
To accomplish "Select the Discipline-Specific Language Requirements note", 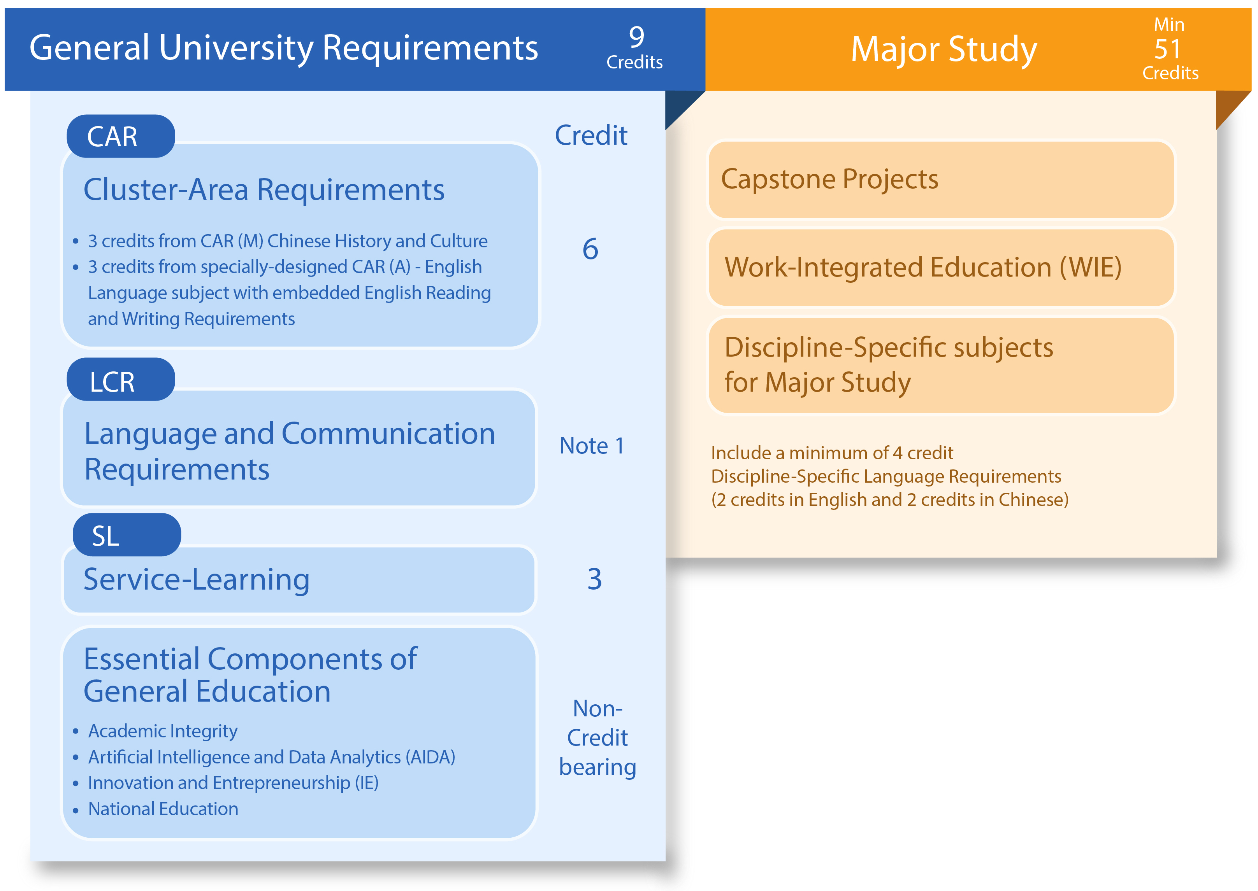I will 889,476.
